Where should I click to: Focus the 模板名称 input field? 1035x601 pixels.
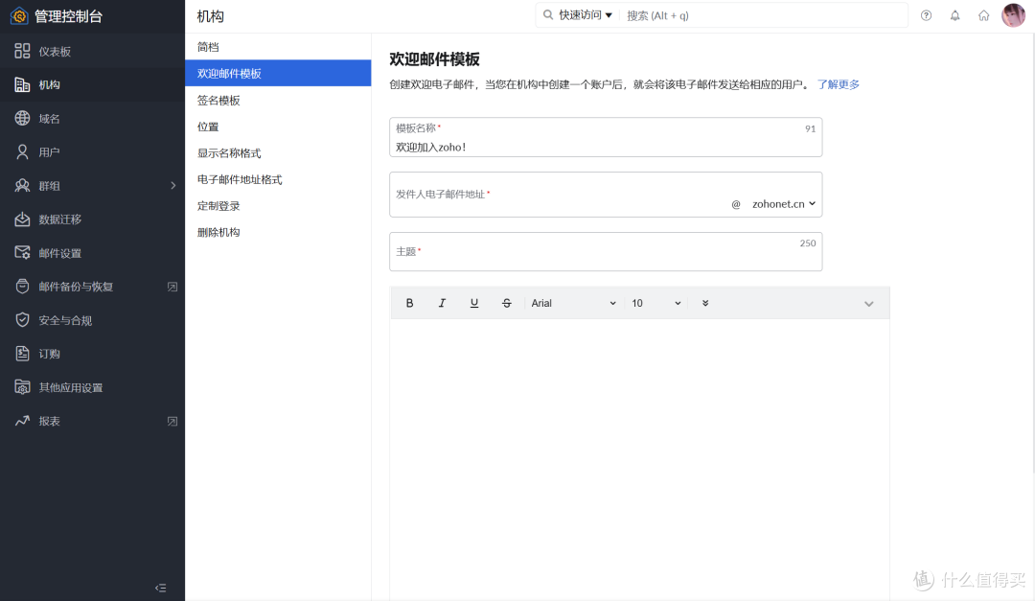click(x=606, y=137)
